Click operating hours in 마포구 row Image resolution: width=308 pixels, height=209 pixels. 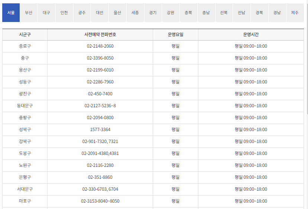tap(251, 201)
